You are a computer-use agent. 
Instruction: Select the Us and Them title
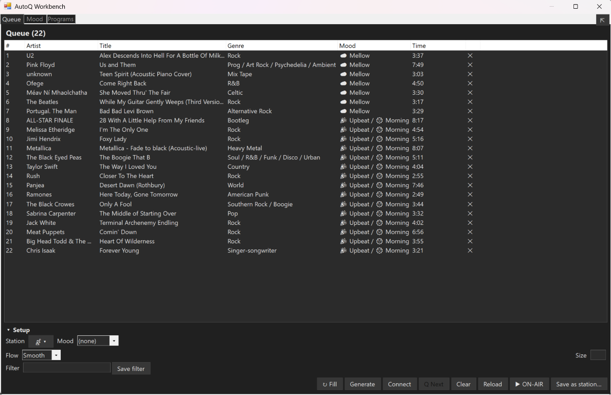[x=117, y=65]
